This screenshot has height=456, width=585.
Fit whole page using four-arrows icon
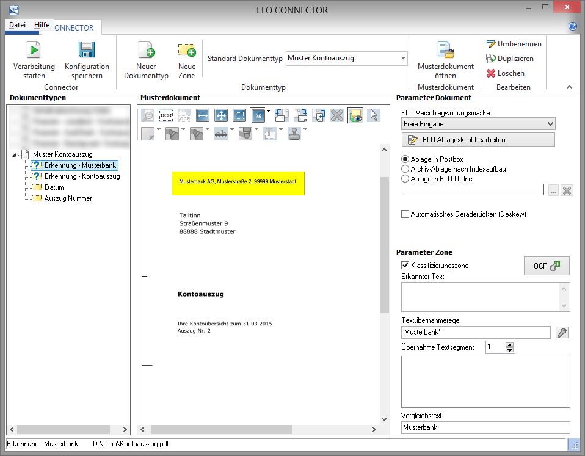point(221,115)
